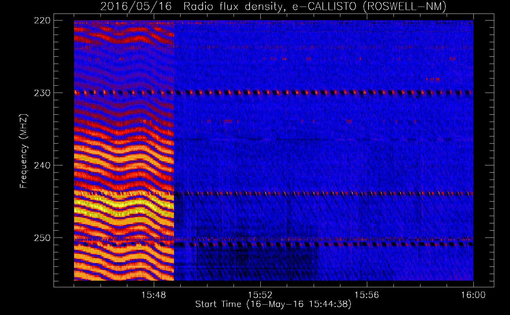Select the 250 frequency tick label
This screenshot has height=315, width=510.
(x=42, y=238)
